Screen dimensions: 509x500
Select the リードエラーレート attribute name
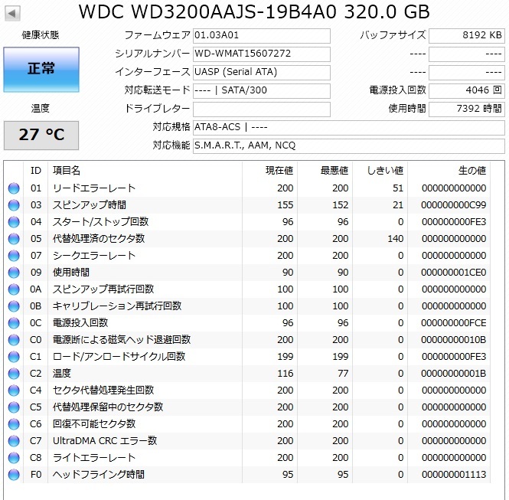pyautogui.click(x=94, y=188)
